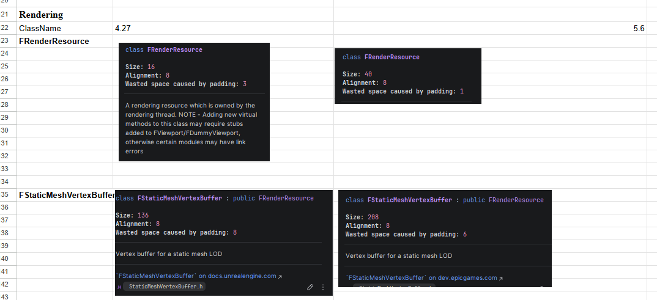Click 'Wasted space caused by padding: 3' line

[186, 84]
